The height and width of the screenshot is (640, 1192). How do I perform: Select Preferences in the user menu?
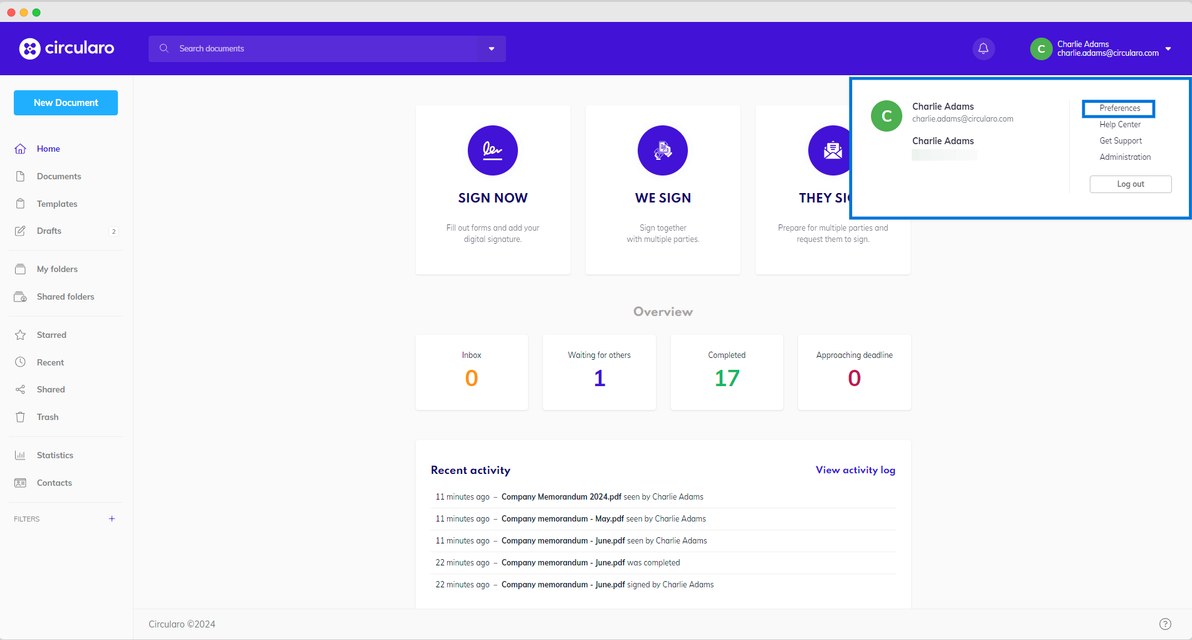coord(1119,108)
